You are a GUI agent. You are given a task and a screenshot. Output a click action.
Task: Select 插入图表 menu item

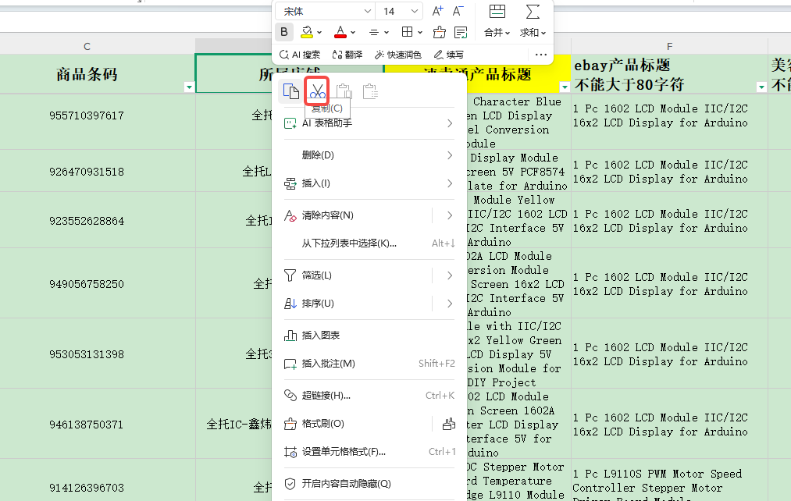(369, 336)
